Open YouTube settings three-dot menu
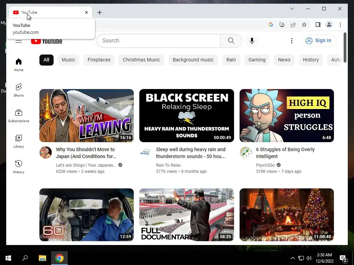Viewport: 354px width, 265px height. [292, 41]
